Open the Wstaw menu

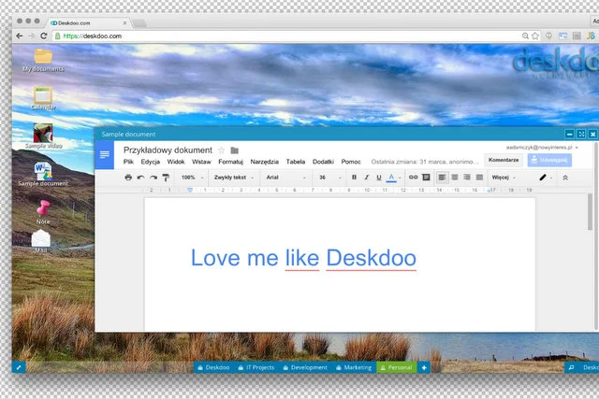tap(201, 162)
